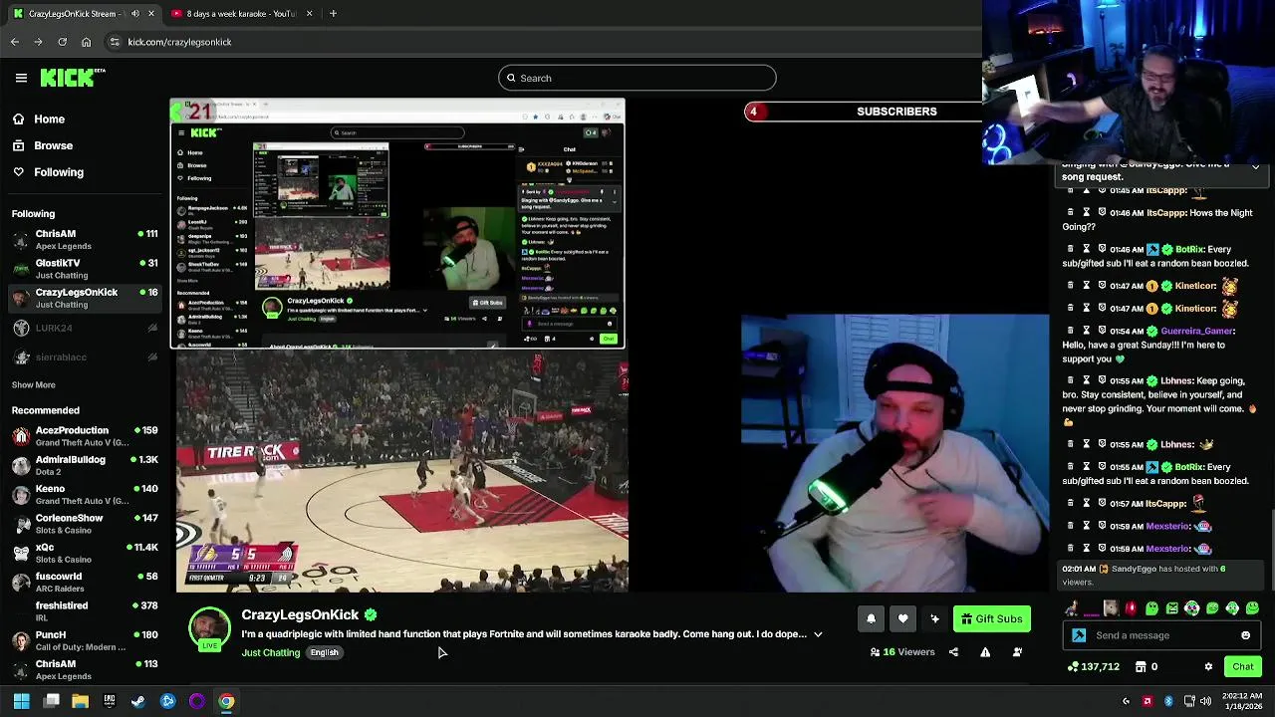Share the stream via share icon

pos(953,652)
